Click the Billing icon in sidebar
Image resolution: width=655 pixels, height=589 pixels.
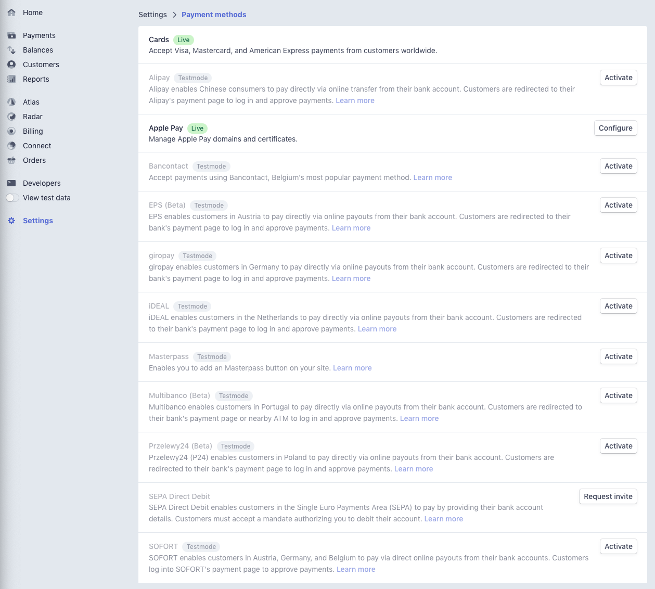point(11,131)
